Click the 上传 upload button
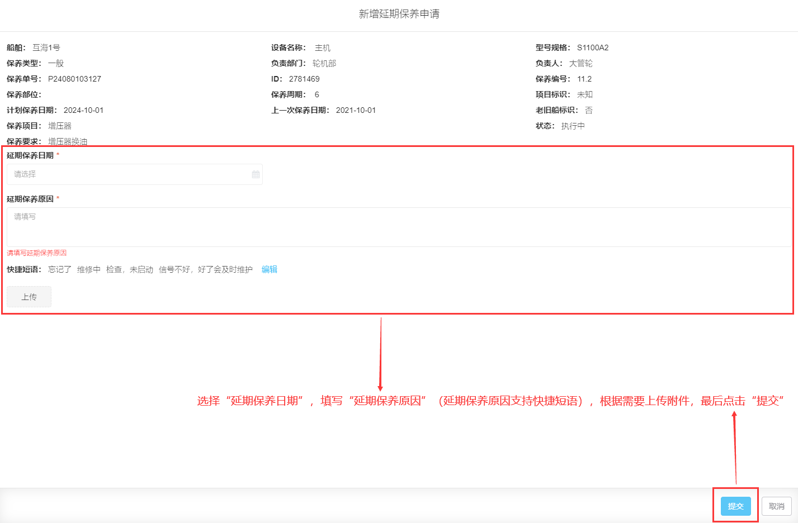 [29, 297]
